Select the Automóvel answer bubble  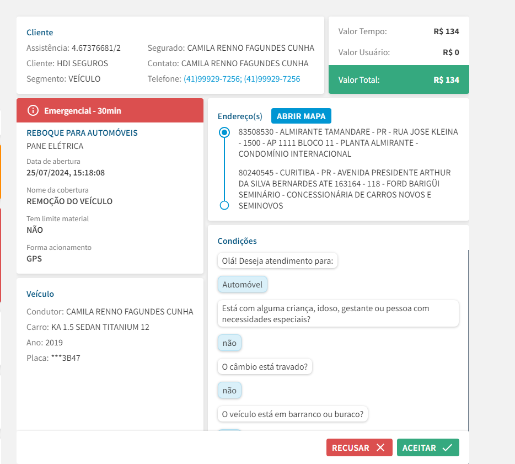click(x=243, y=285)
